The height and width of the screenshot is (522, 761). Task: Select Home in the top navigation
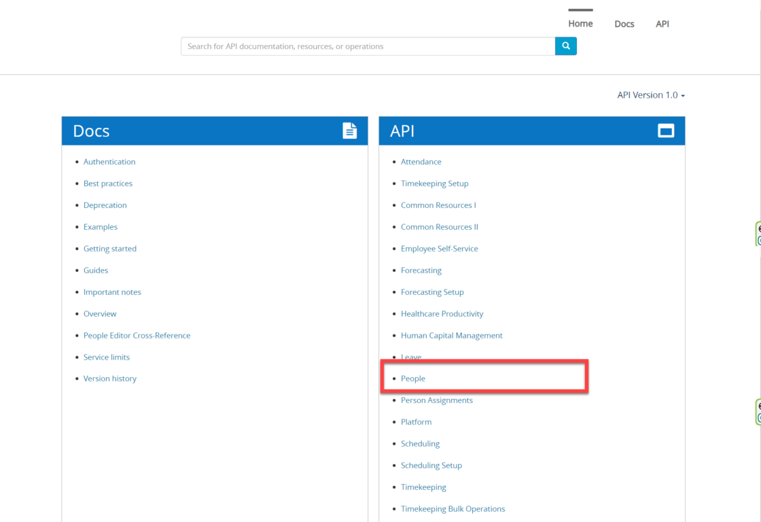(x=580, y=23)
